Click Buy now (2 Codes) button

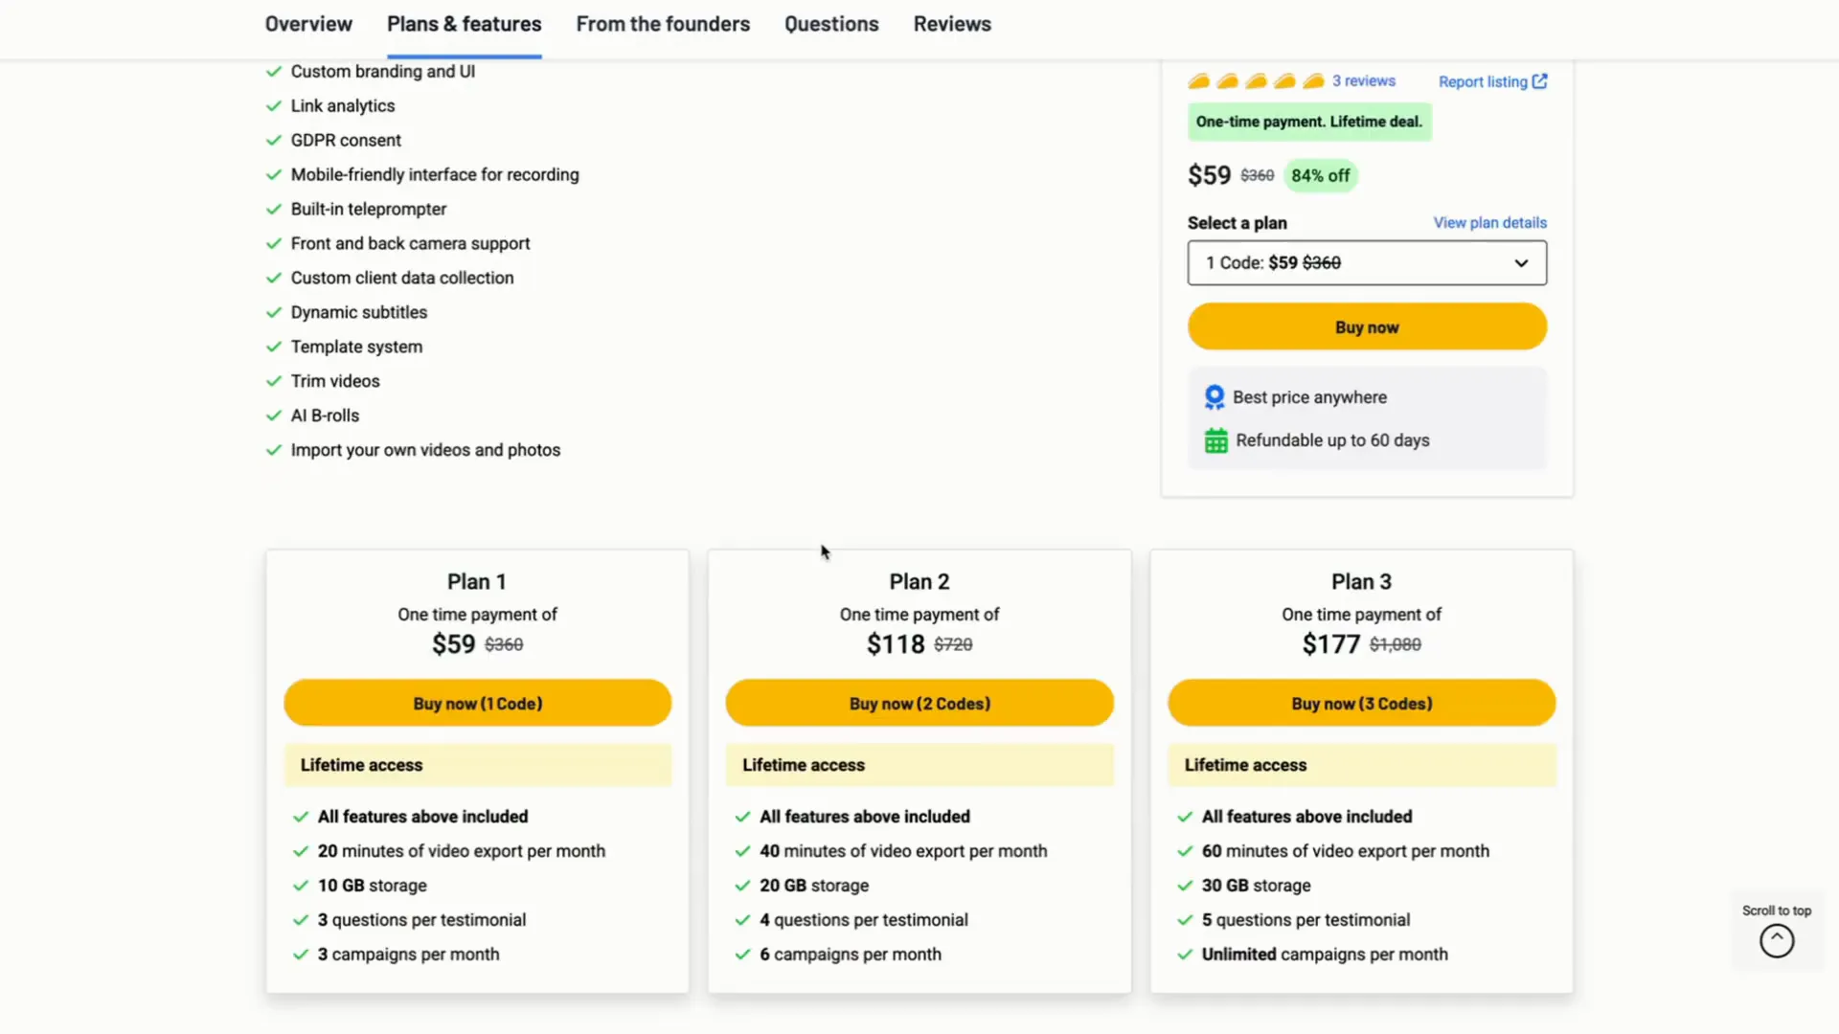tap(919, 704)
